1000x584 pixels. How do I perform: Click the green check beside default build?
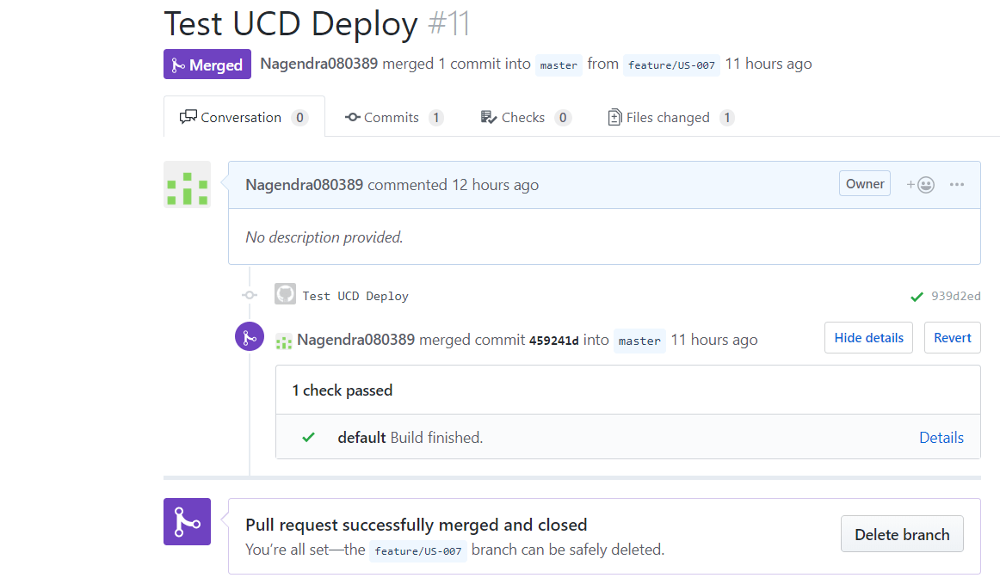click(307, 437)
